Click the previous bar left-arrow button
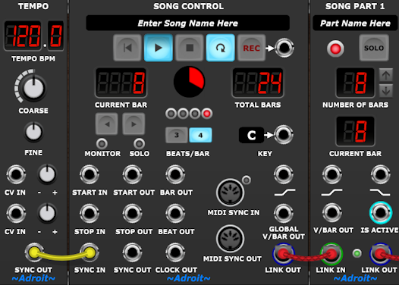Viewport: 399px width, 285px height. point(107,124)
